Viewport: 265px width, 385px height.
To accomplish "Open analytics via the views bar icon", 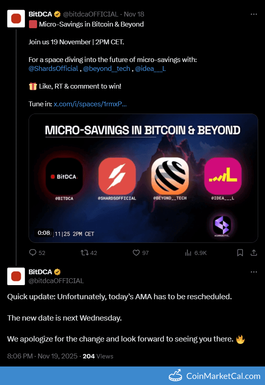I will click(188, 253).
